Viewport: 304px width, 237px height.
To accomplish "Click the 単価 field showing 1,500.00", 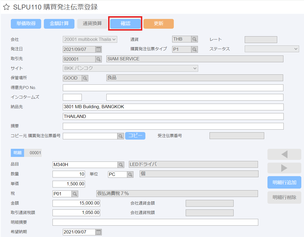I will (x=69, y=184).
